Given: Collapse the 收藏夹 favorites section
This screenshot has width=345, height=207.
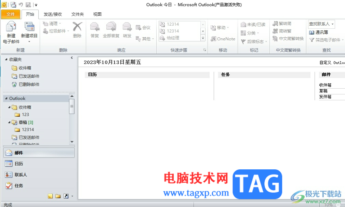Looking at the screenshot, I should point(6,59).
